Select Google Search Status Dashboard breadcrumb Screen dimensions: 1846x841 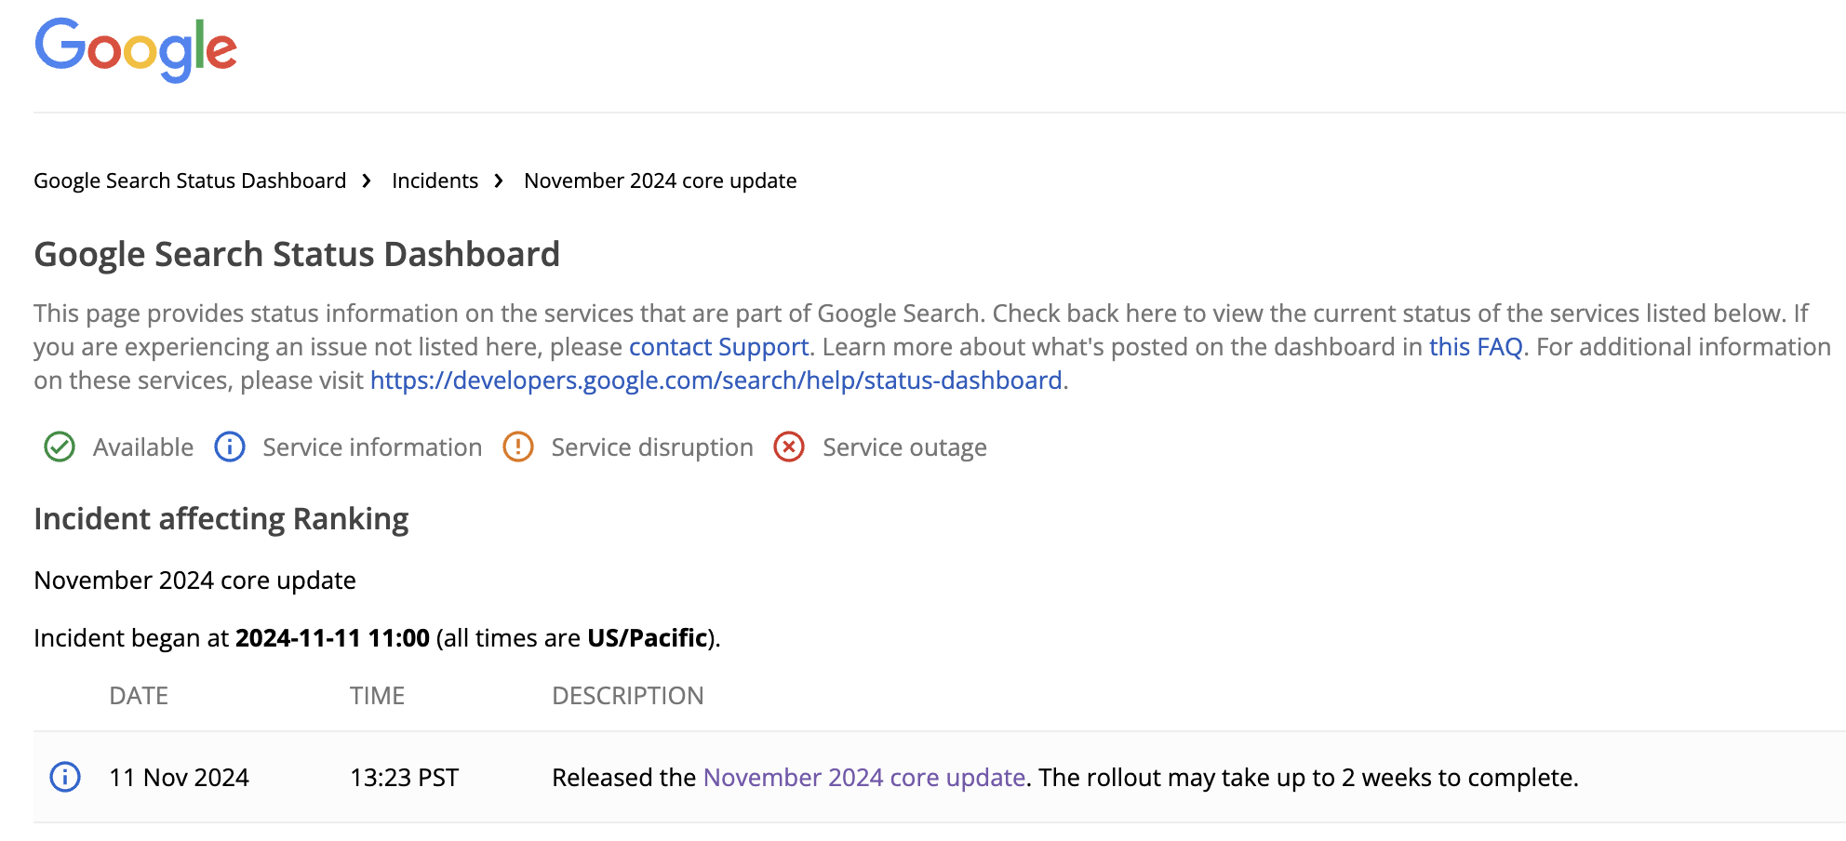click(x=189, y=180)
